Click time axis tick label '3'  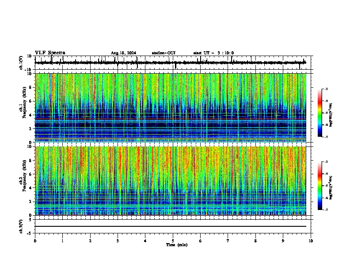tap(118, 241)
